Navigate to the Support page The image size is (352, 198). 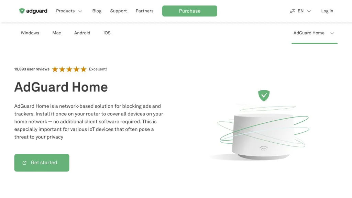click(119, 11)
